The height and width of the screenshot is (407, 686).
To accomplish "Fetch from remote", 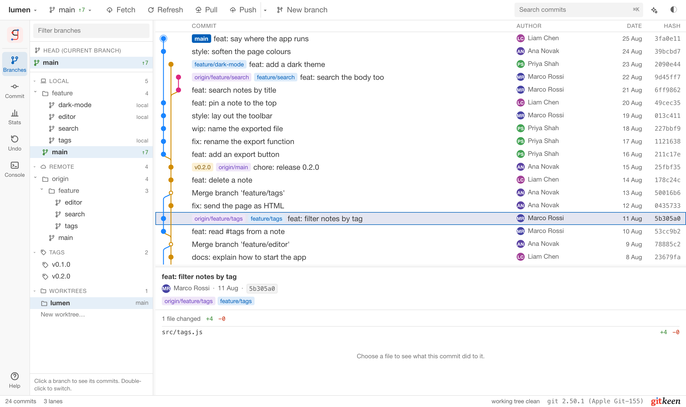I will [x=121, y=10].
